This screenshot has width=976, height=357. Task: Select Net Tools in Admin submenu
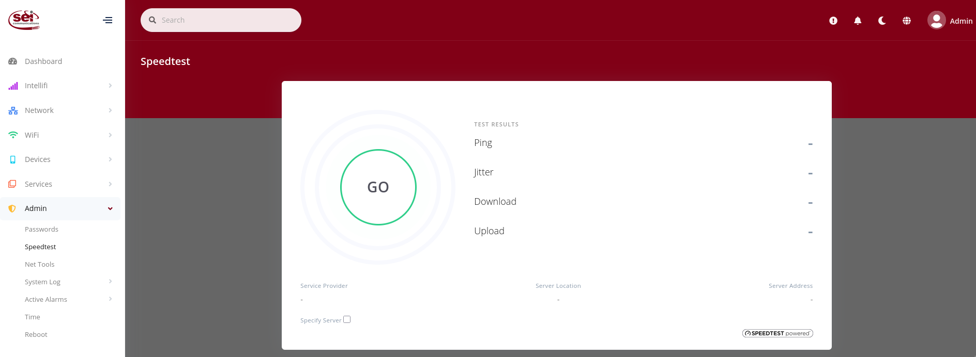coord(39,264)
